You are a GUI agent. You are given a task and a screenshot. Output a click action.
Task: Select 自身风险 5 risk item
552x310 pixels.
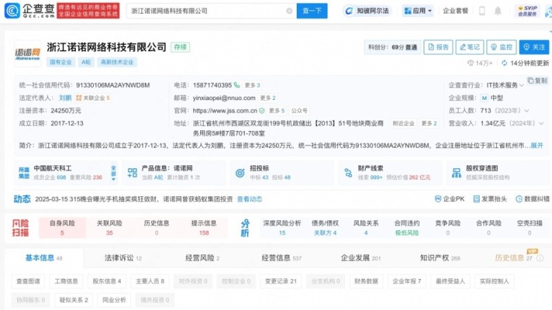pos(62,228)
